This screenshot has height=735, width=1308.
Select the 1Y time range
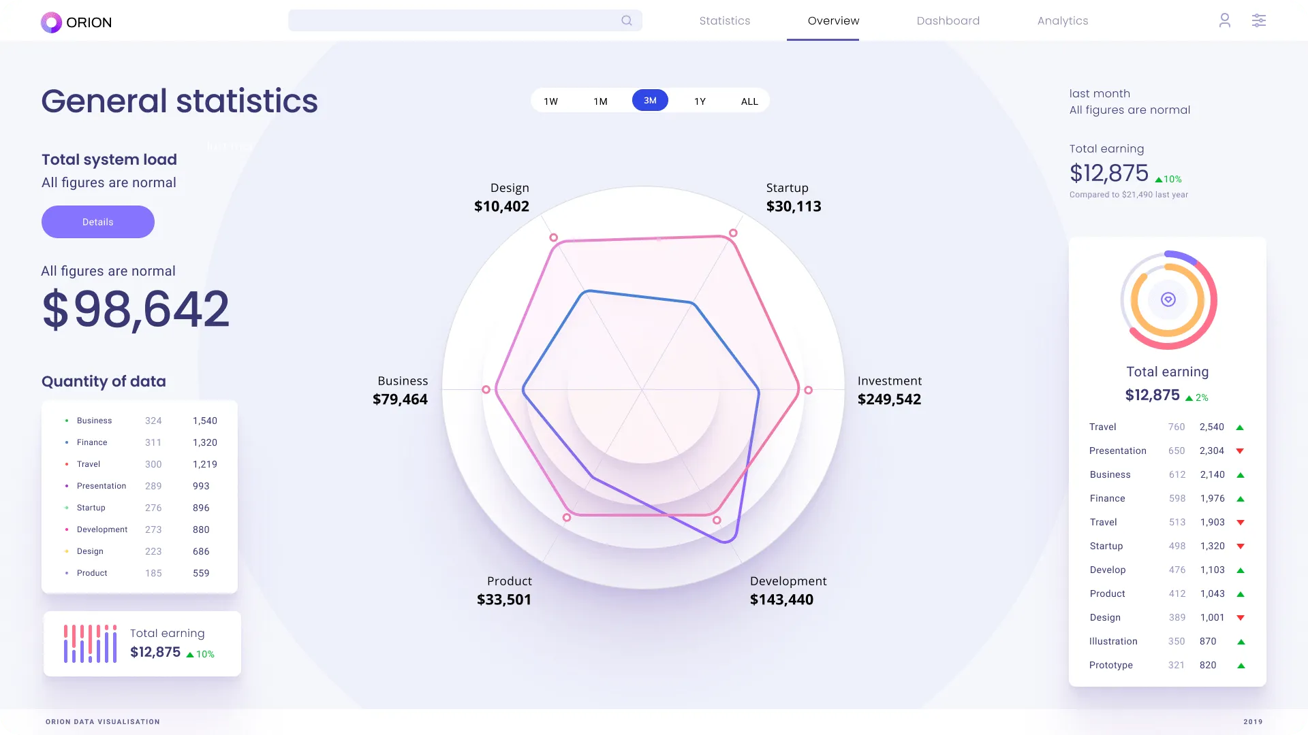700,101
